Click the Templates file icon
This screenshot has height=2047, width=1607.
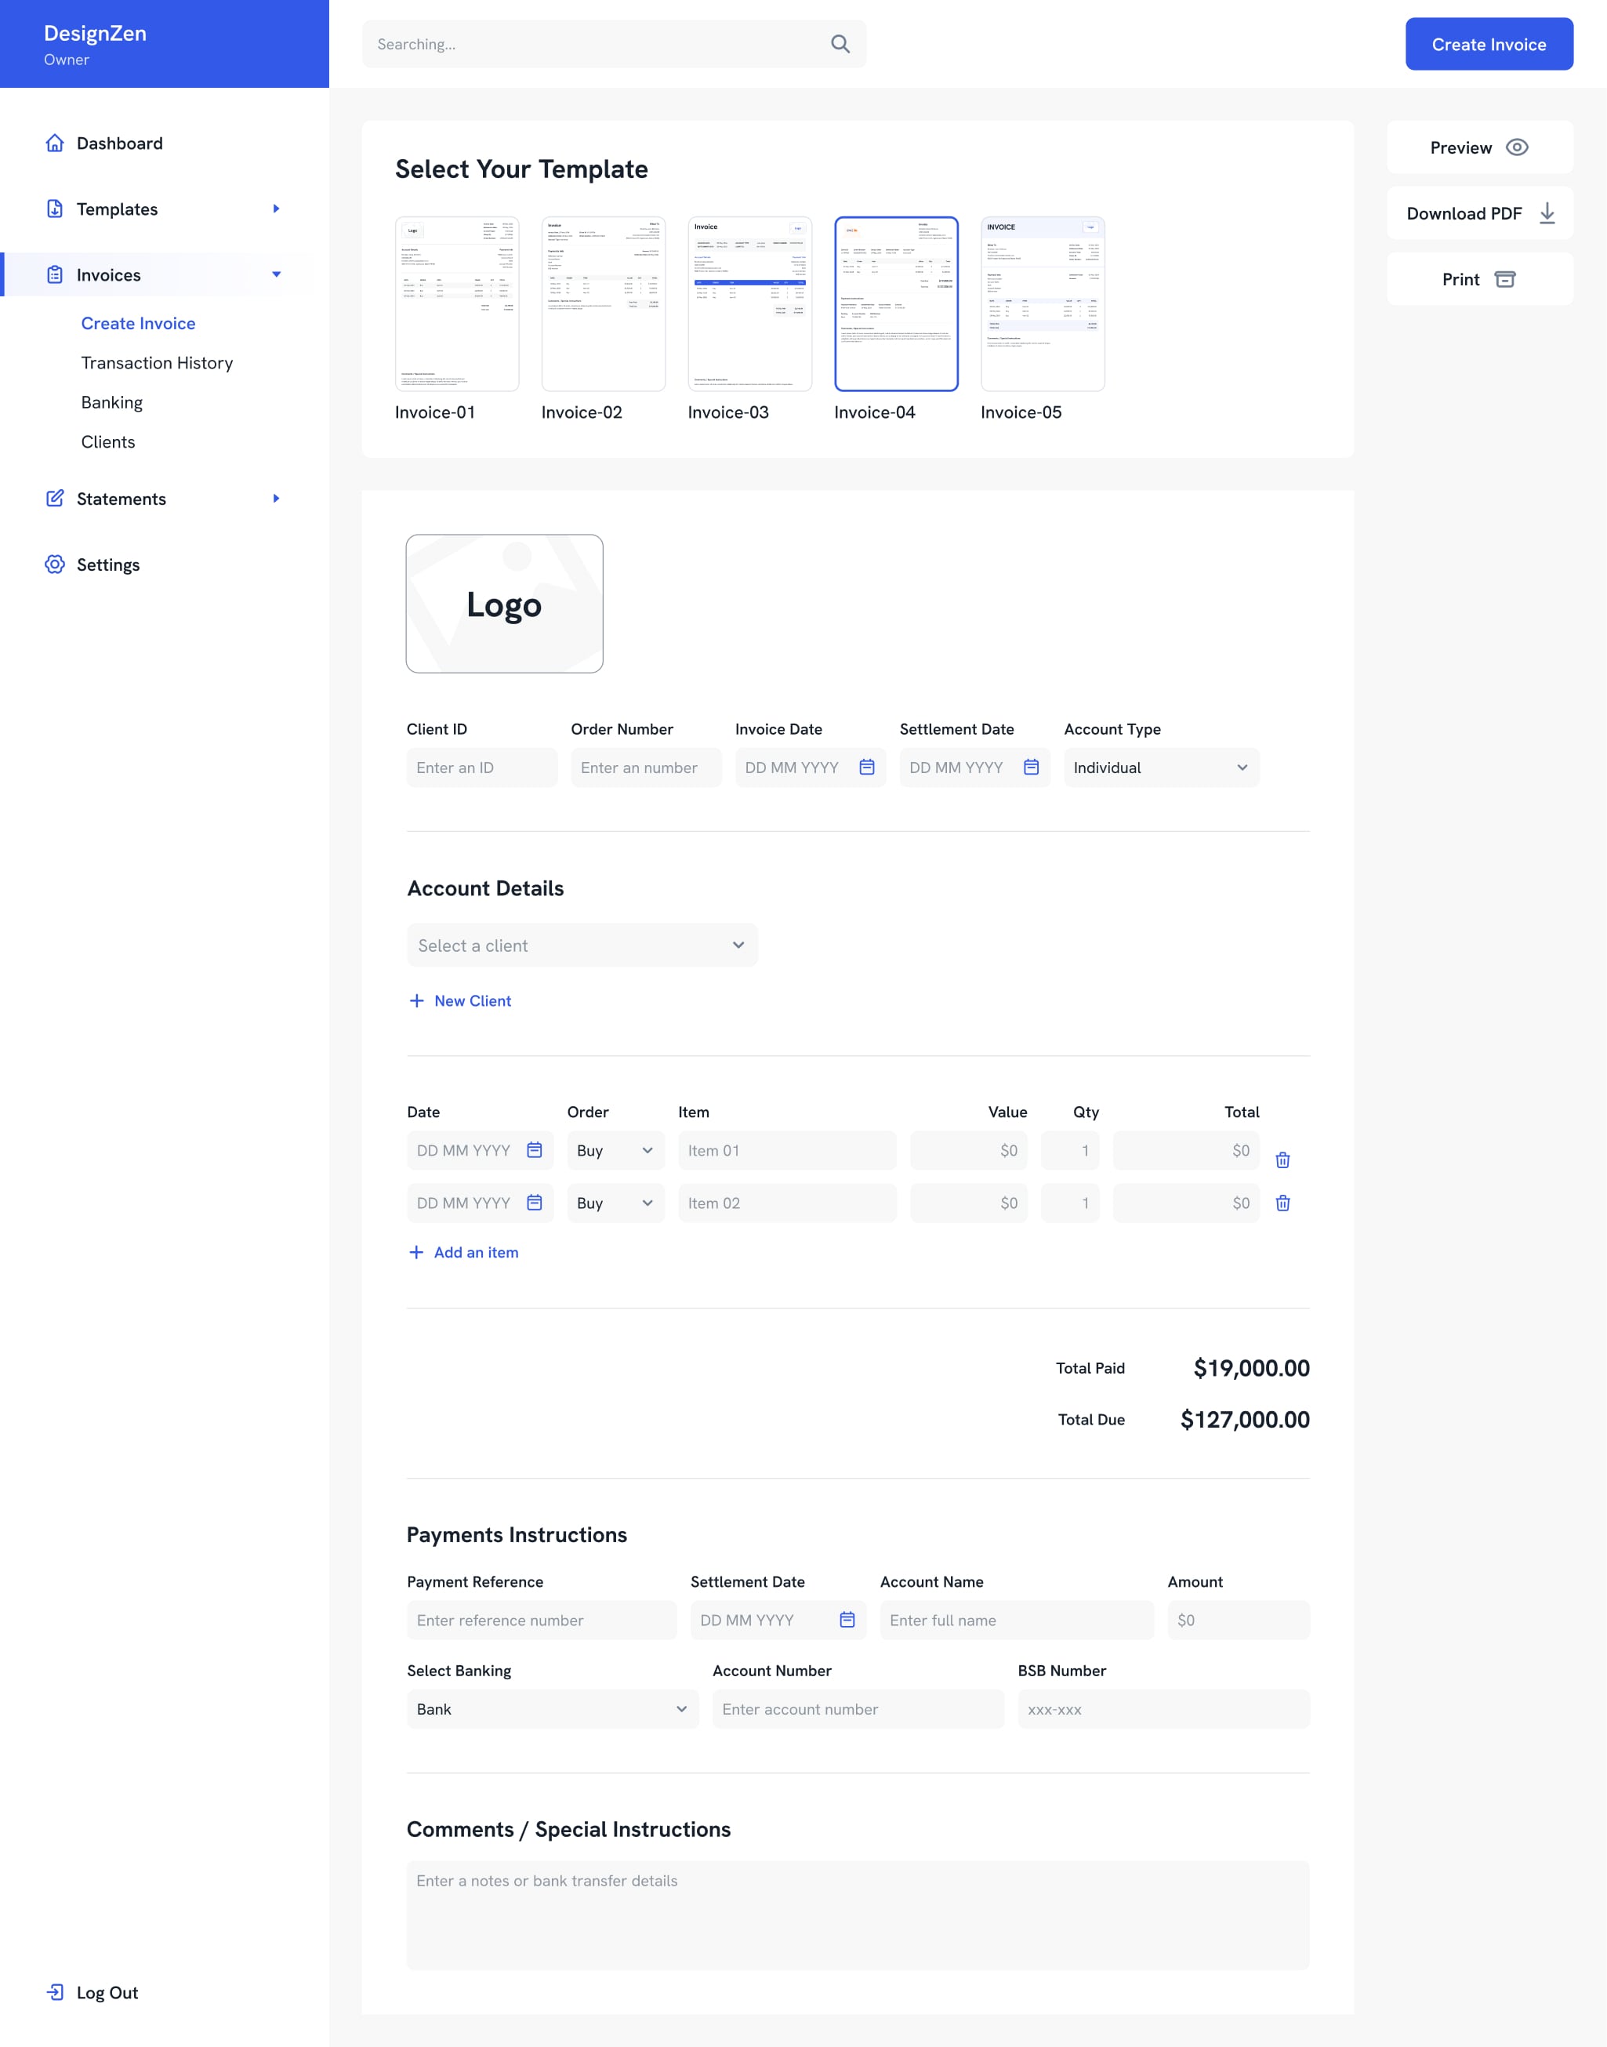coord(55,209)
